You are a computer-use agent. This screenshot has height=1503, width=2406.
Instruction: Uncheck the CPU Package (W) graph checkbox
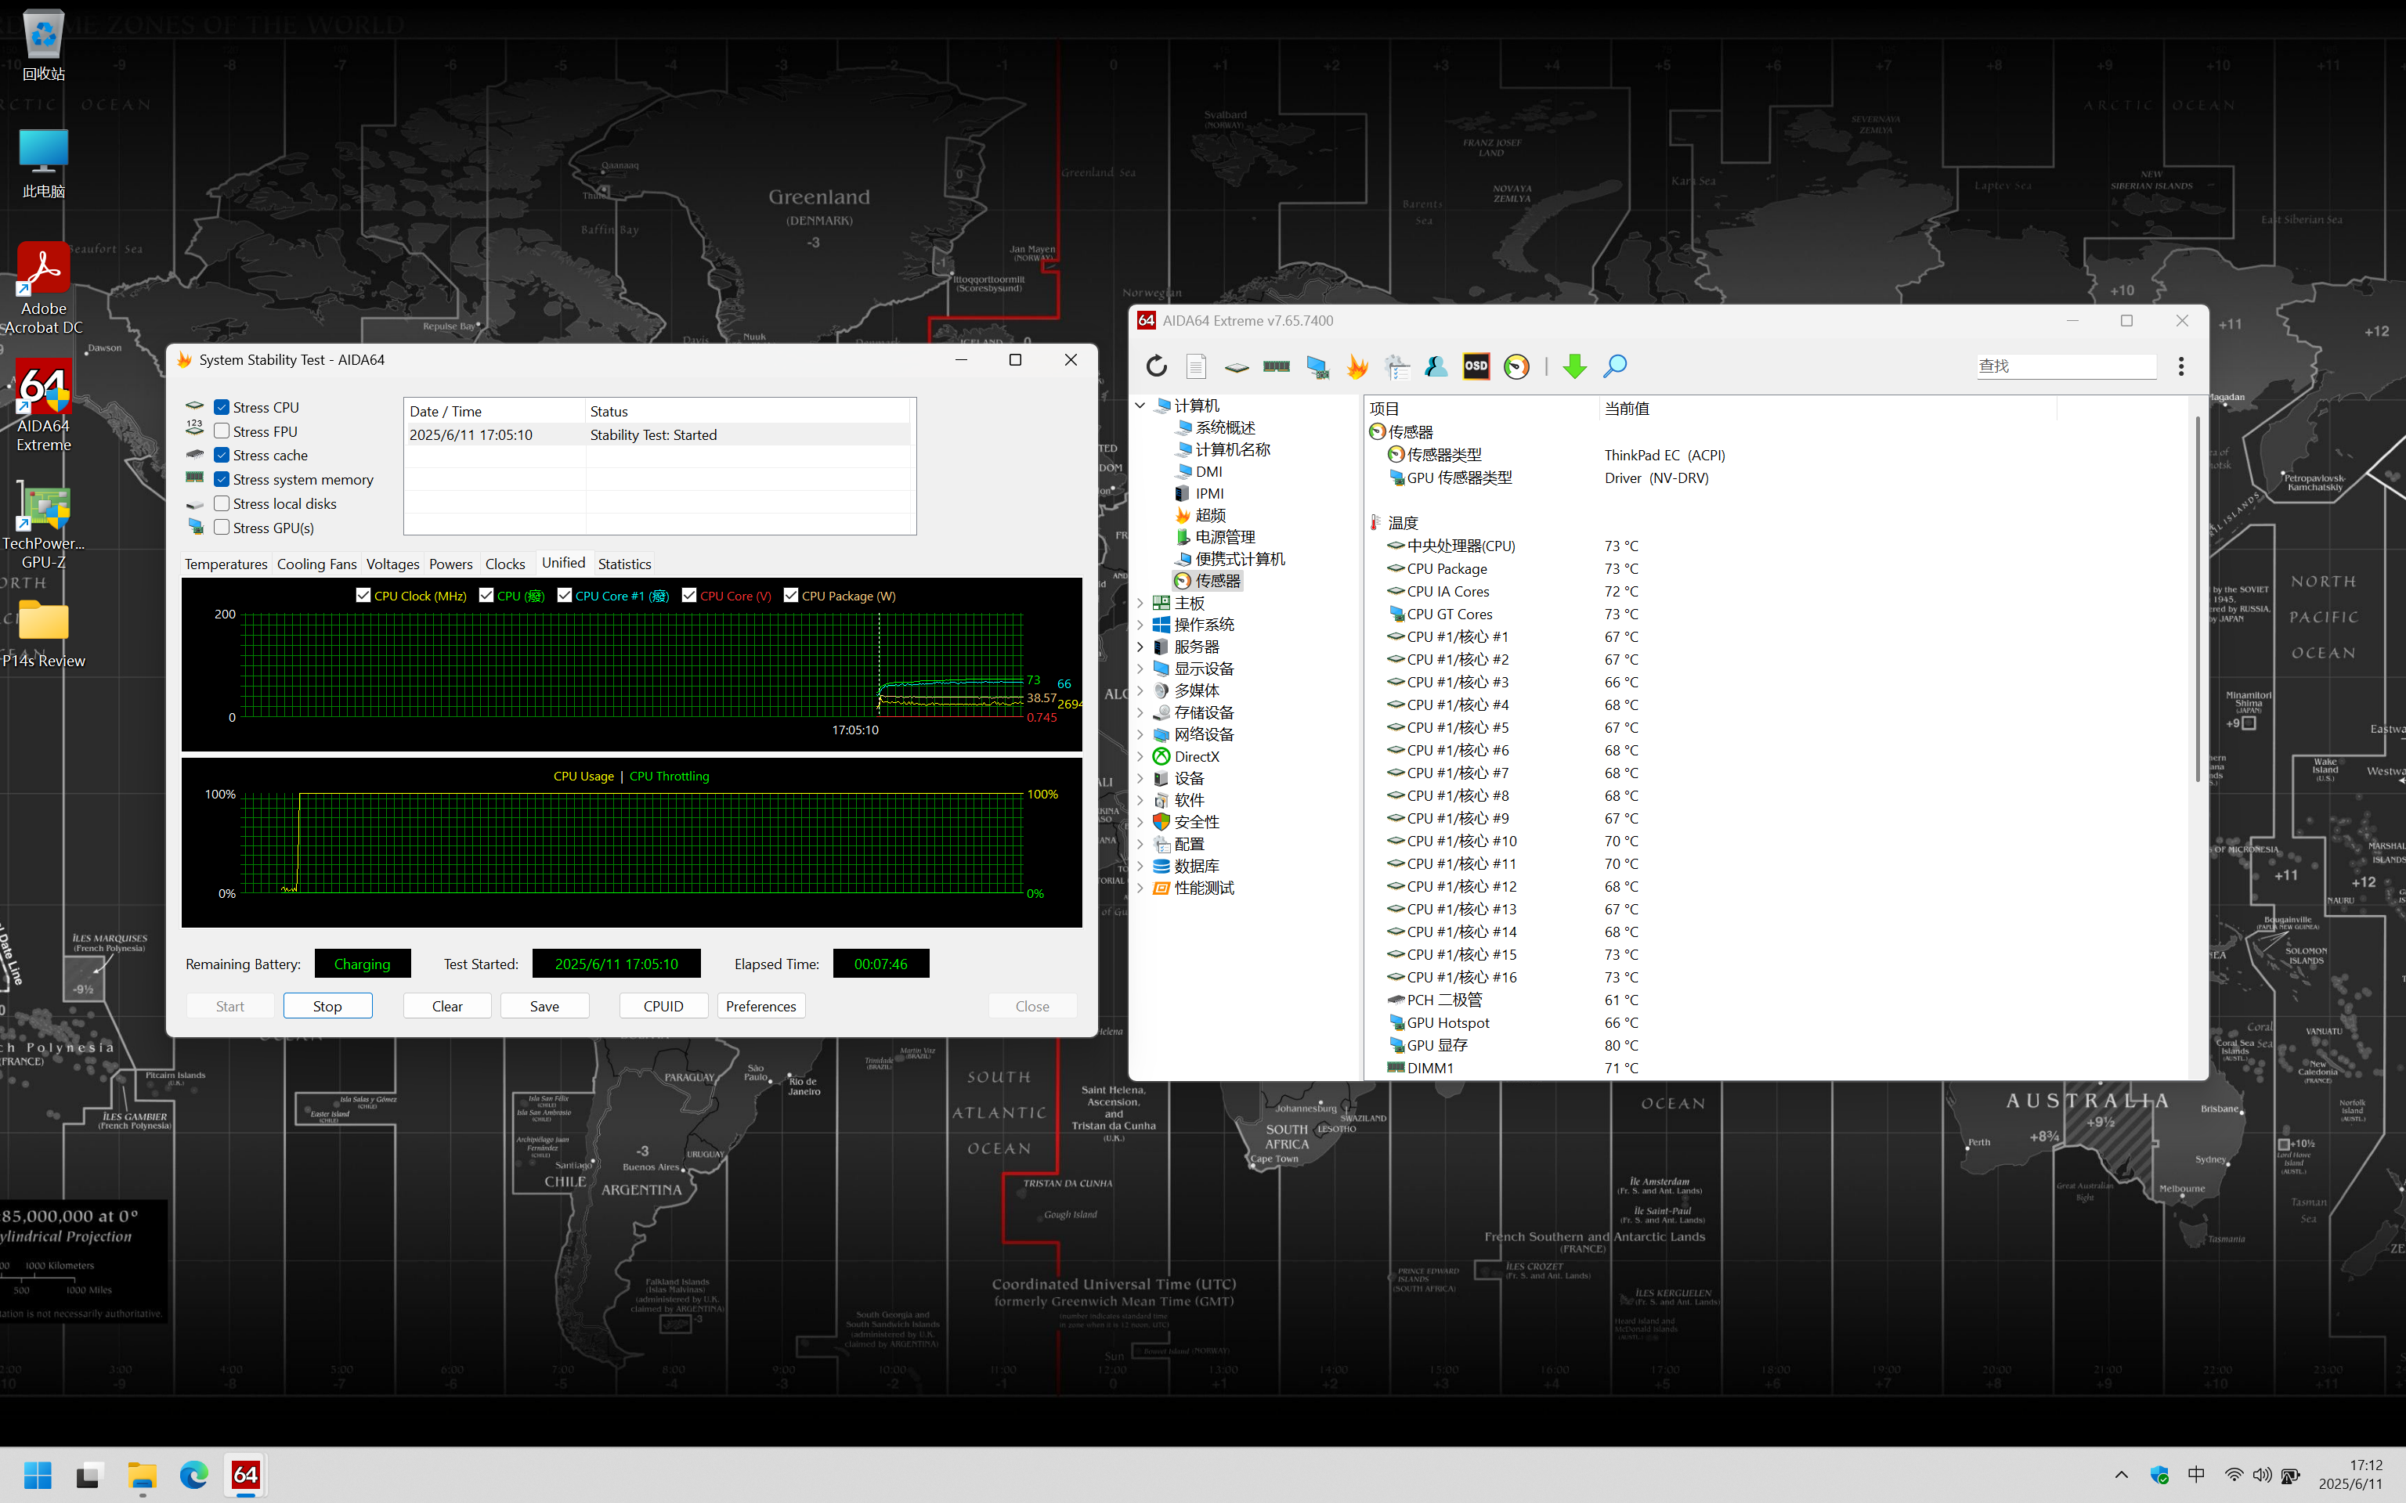point(790,596)
